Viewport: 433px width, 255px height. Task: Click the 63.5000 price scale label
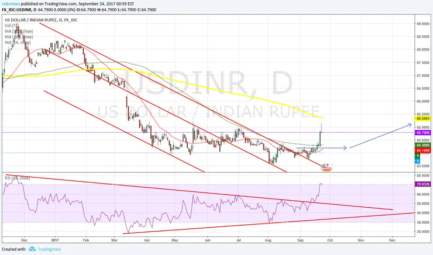coord(422,166)
